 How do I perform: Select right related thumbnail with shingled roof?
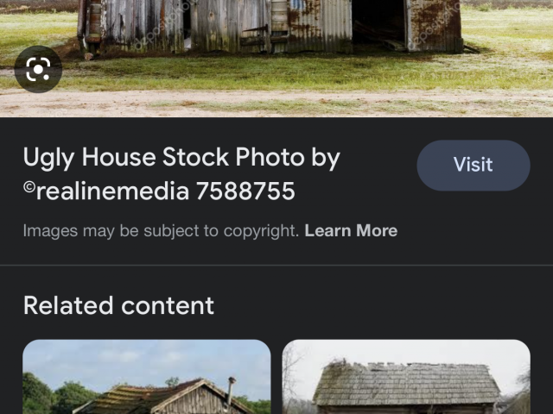[x=406, y=377]
